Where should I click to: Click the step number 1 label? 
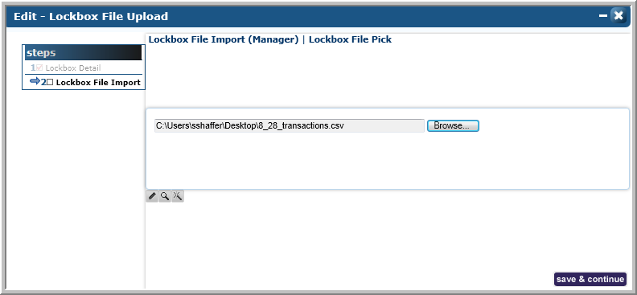click(x=33, y=68)
